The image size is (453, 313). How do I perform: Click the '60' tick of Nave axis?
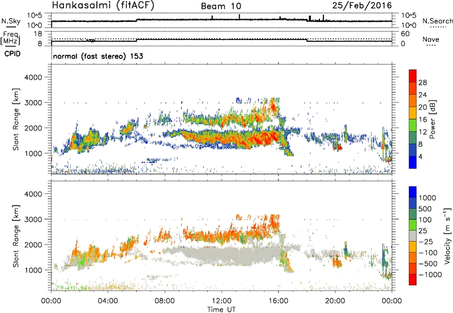[x=405, y=34]
